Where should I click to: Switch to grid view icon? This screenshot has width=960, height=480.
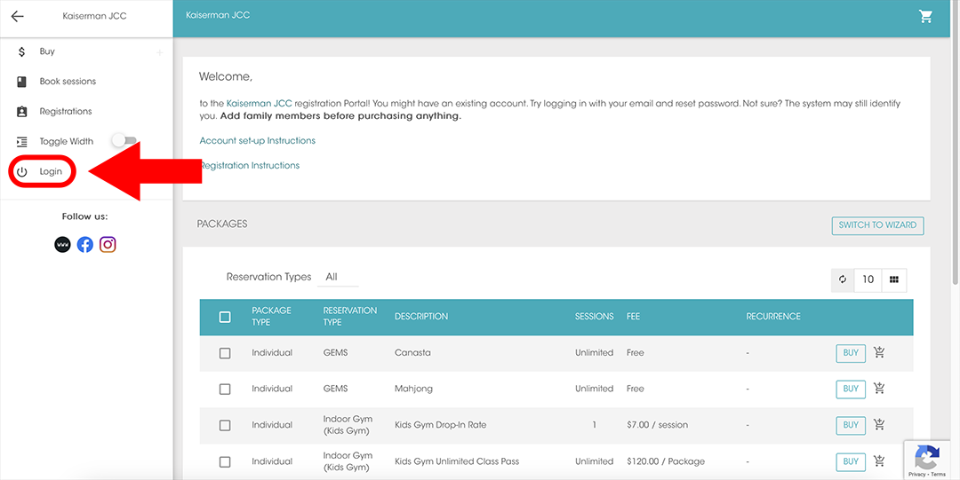tap(894, 279)
